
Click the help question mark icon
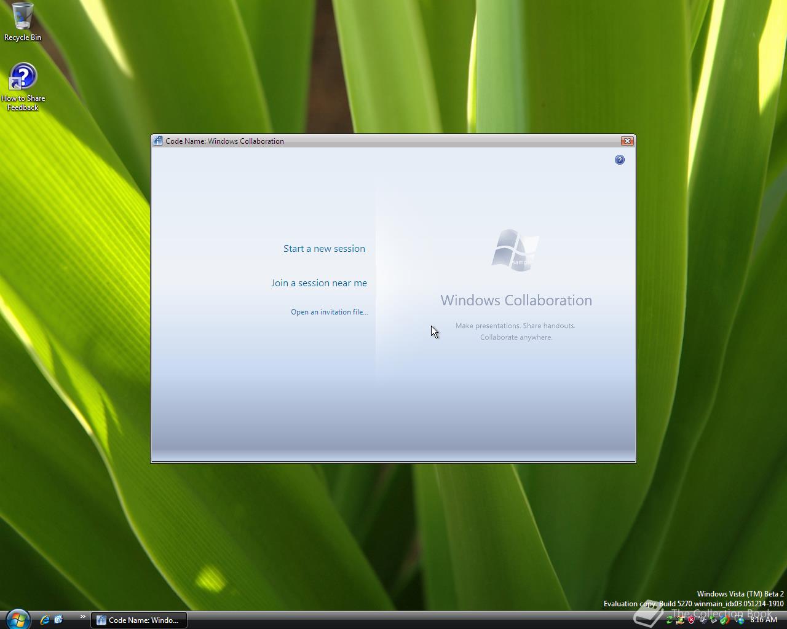coord(620,160)
